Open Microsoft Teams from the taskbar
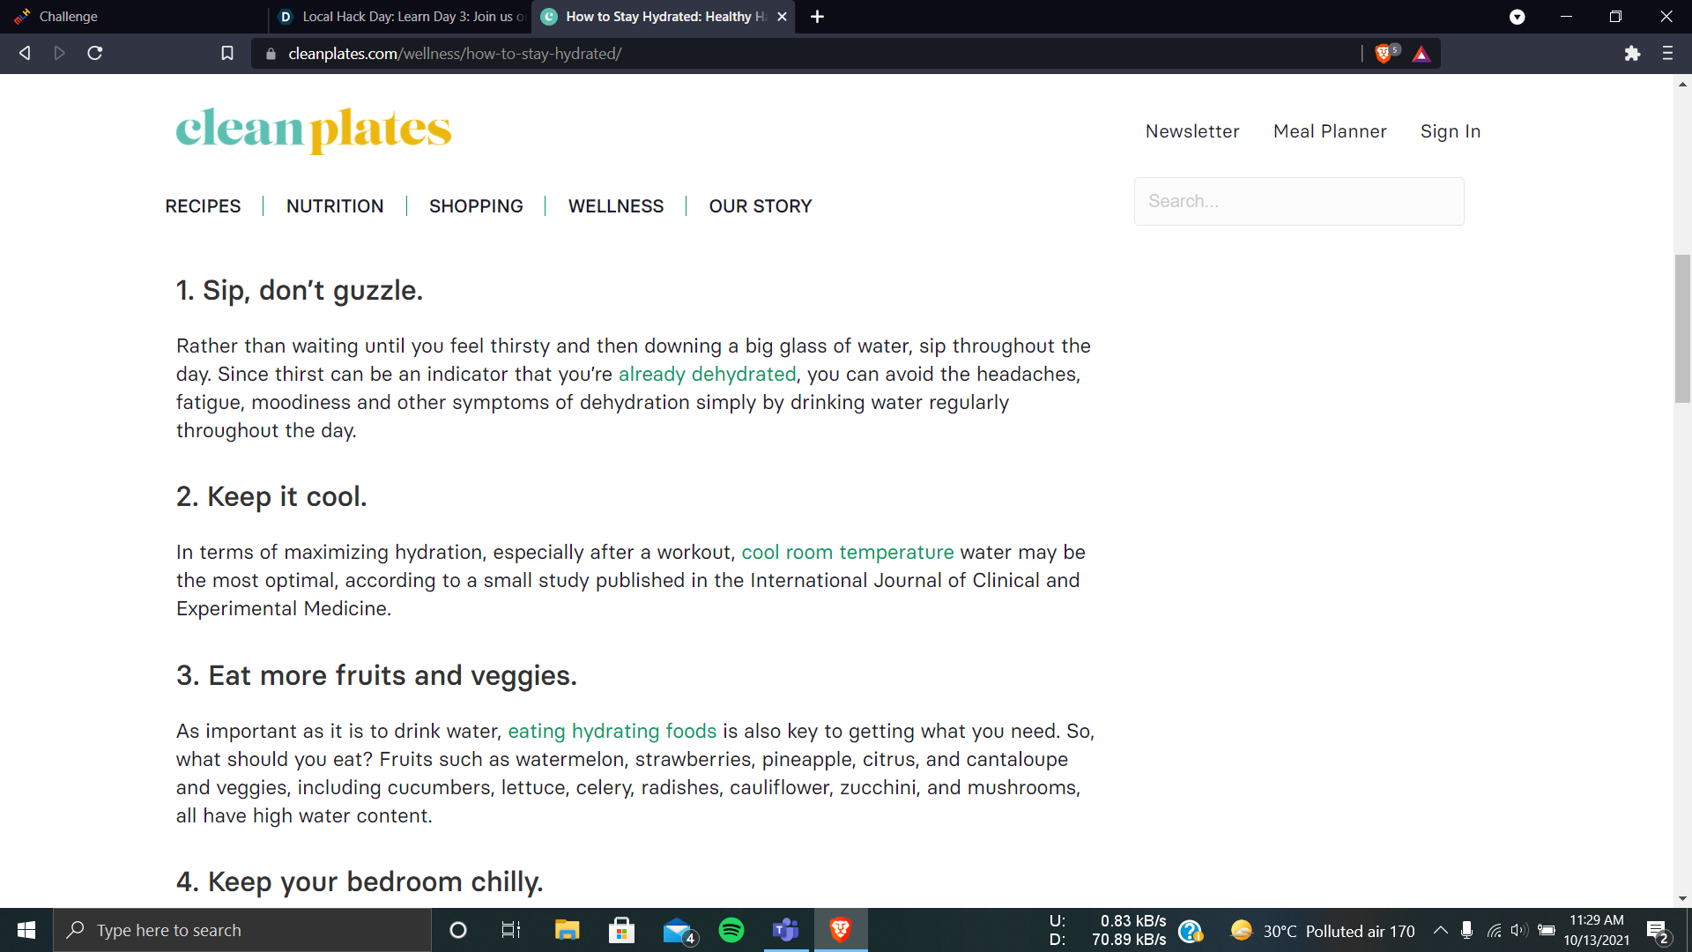 (x=785, y=929)
